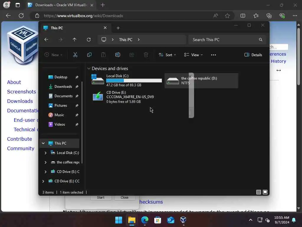The image size is (302, 227).
Task: Click the PC icon in Explorer address bar
Action: point(104,40)
